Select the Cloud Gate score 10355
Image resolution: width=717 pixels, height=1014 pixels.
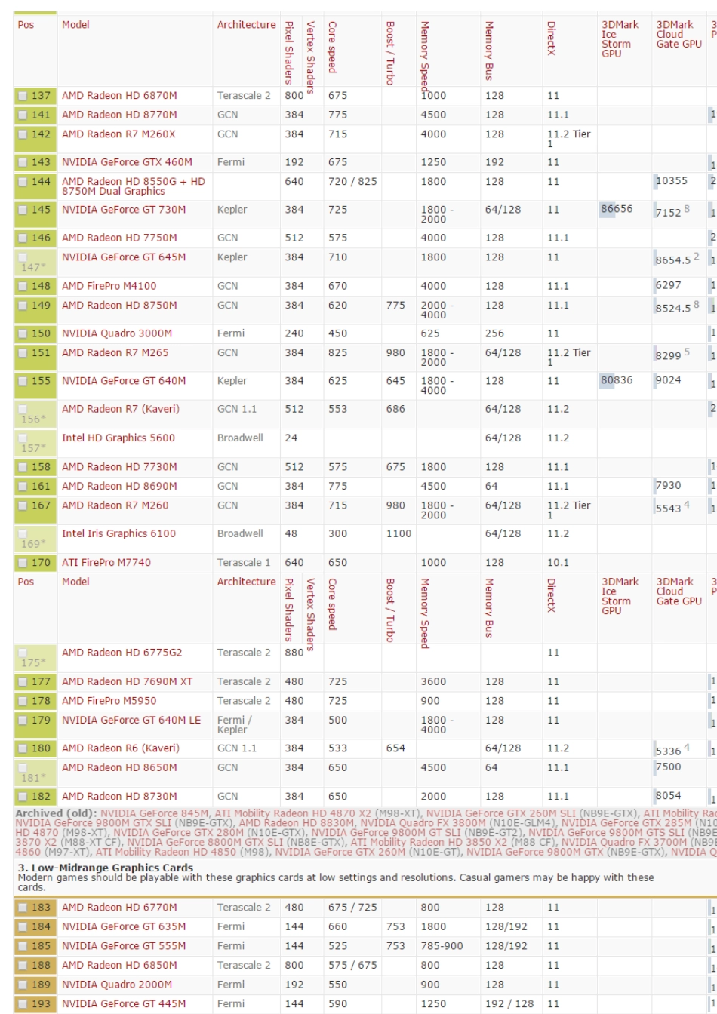pyautogui.click(x=672, y=182)
